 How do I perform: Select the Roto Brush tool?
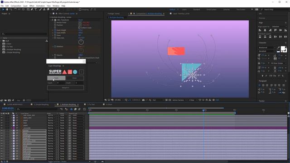(53, 9)
